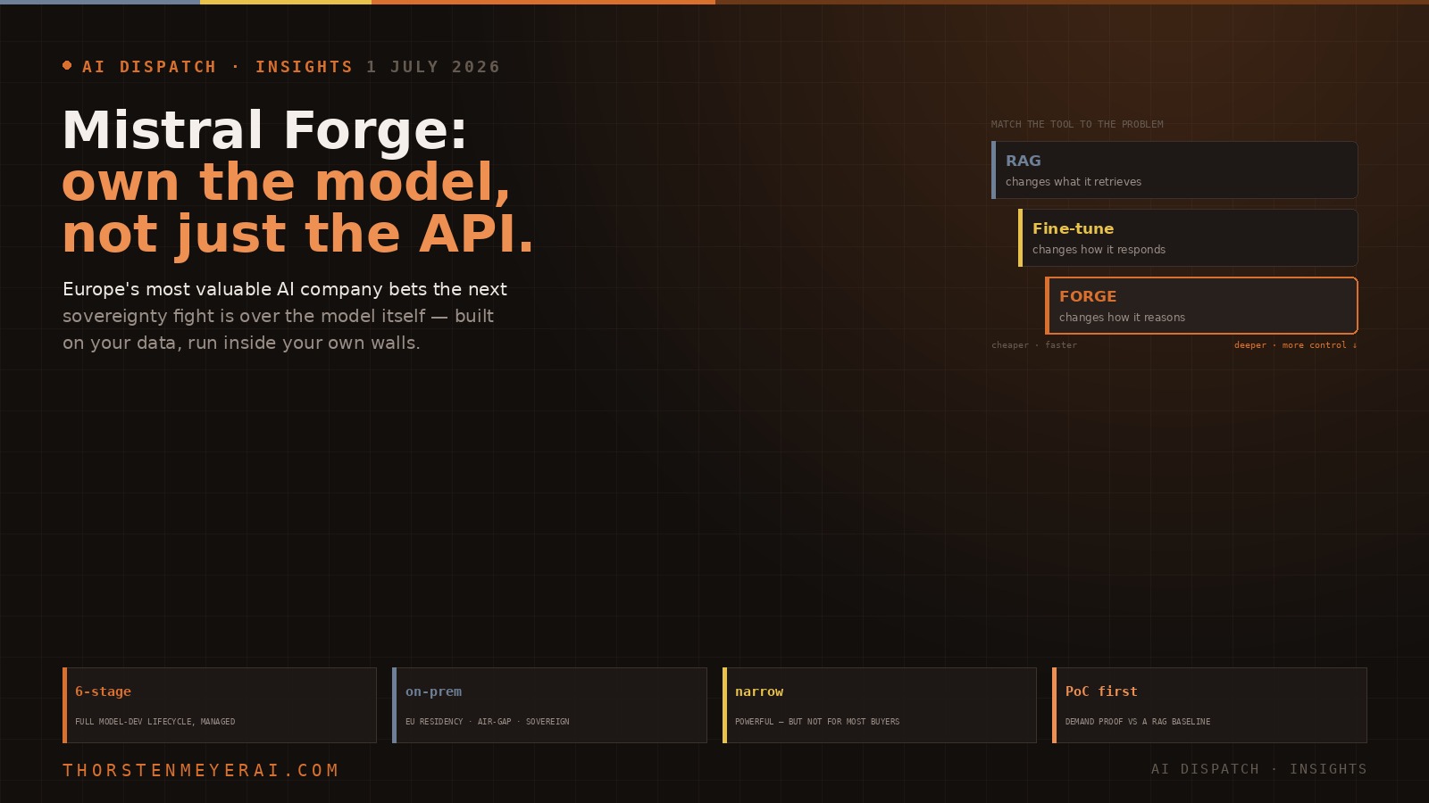Click "changes how it responds" text

click(x=1099, y=250)
